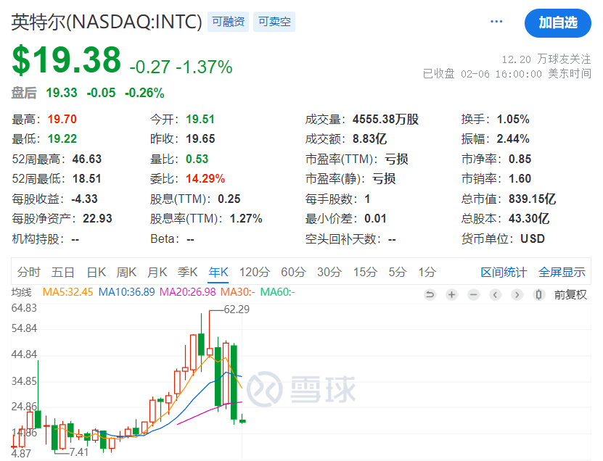This screenshot has height=461, width=603.
Task: Click the 委比 value 14.29%
Action: (205, 178)
